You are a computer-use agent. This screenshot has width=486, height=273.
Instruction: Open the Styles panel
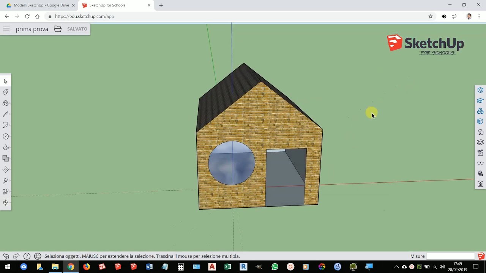tap(480, 132)
